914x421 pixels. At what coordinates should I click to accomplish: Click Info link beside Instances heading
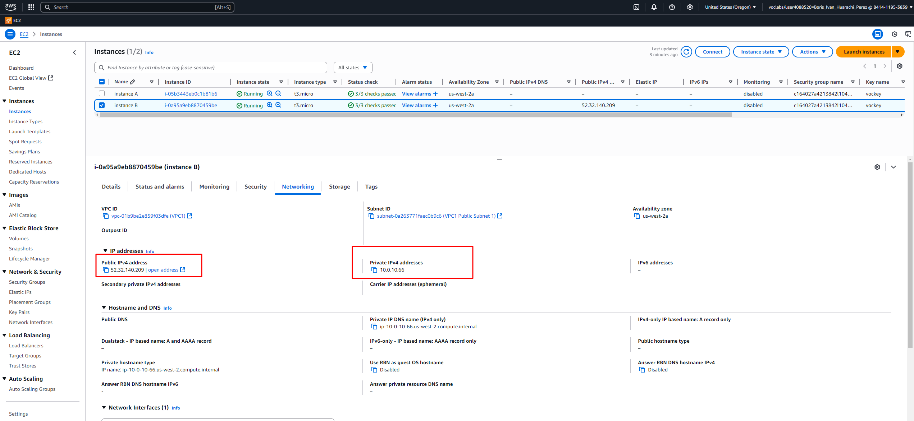tap(149, 52)
